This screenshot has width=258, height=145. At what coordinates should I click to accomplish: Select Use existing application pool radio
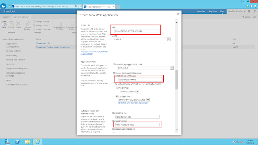114,64
